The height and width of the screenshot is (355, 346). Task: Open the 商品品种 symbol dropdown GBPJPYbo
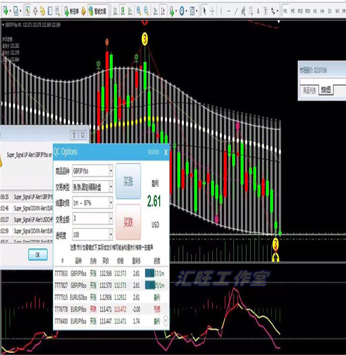click(92, 171)
